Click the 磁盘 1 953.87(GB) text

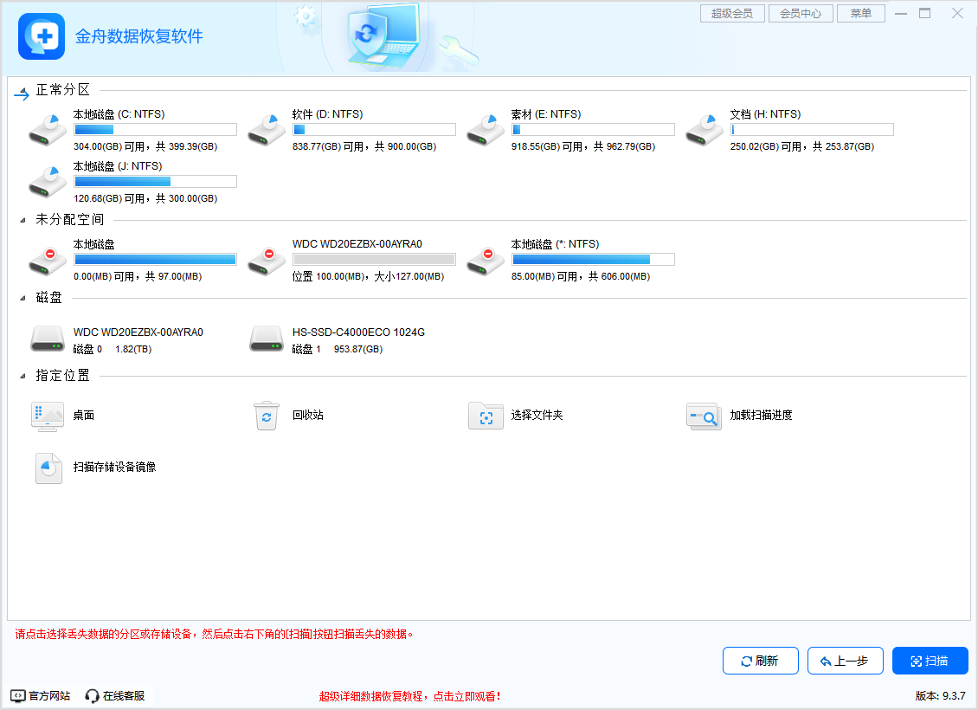338,350
